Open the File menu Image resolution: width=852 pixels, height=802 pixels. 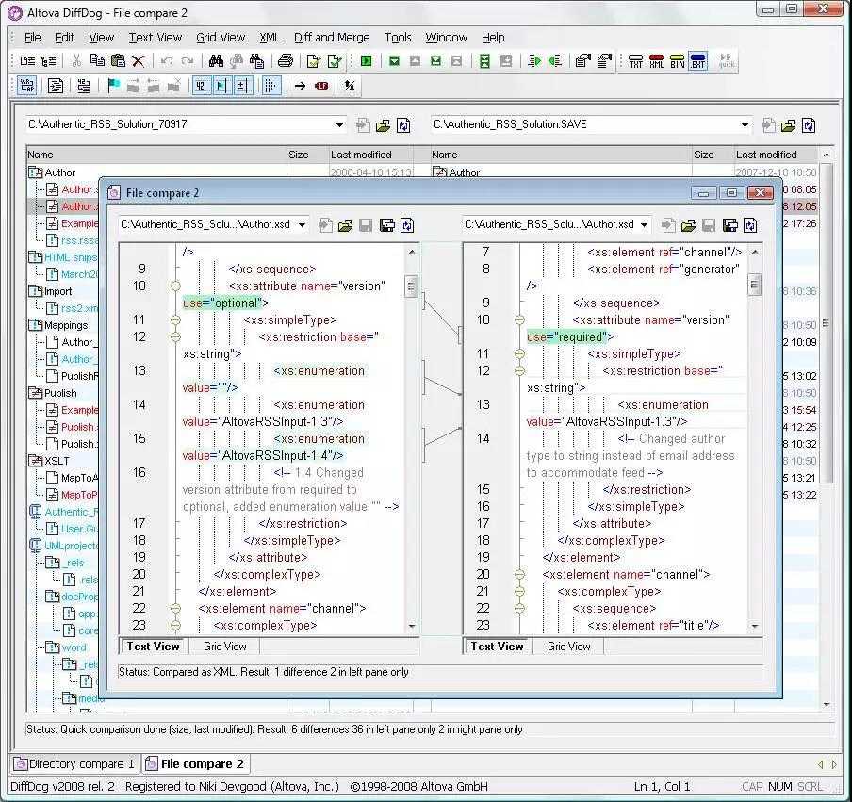click(x=33, y=38)
